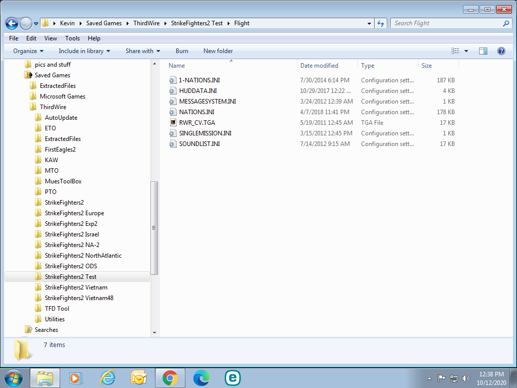
Task: Click the Search Flight field
Action: coord(447,23)
